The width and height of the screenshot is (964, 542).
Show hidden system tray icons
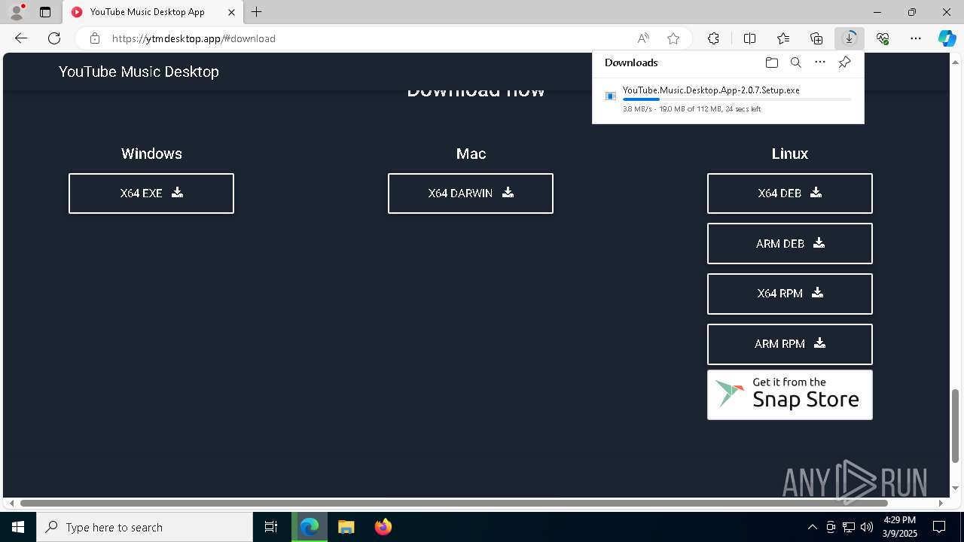[812, 527]
